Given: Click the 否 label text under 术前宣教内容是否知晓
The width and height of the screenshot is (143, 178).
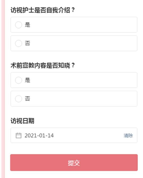Looking at the screenshot, I should 28,99.
